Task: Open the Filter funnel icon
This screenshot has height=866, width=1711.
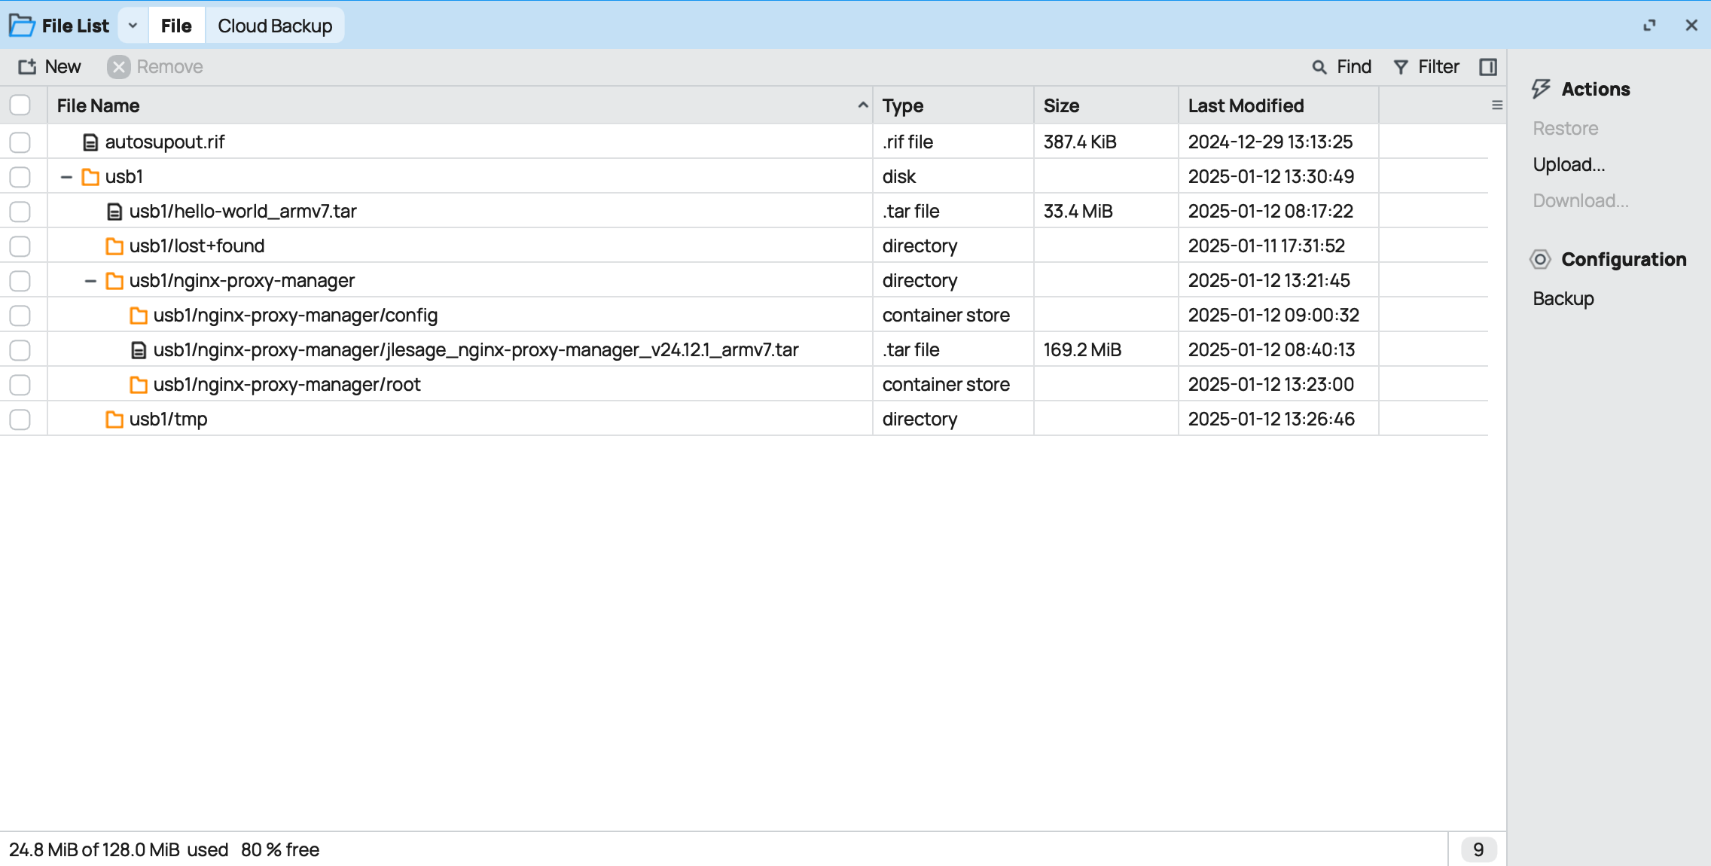Action: point(1401,67)
